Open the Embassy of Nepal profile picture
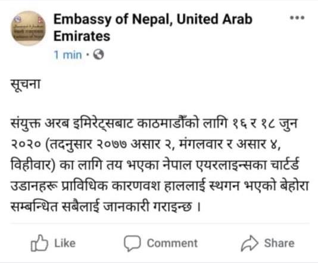The image size is (318, 263). pyautogui.click(x=28, y=29)
